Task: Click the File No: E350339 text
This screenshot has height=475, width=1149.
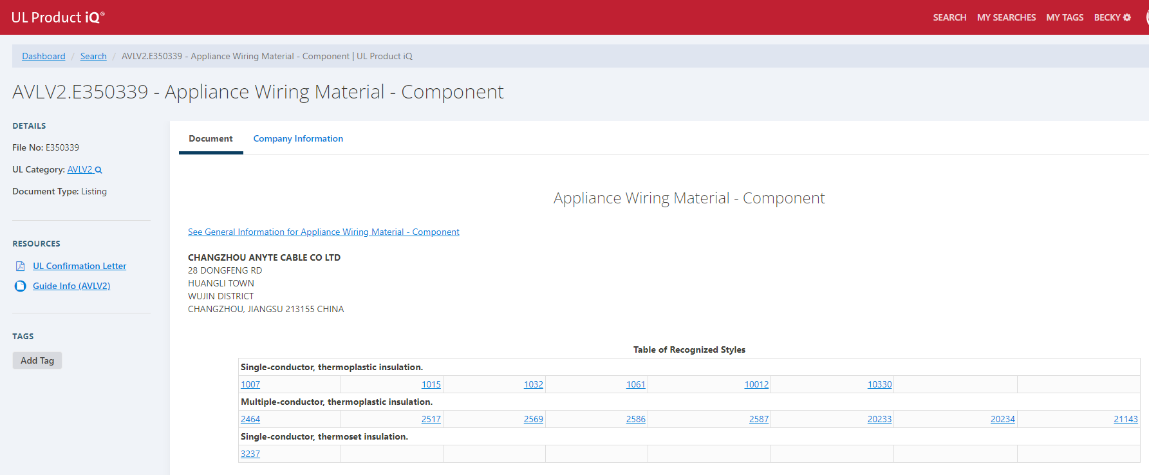Action: pyautogui.click(x=46, y=147)
